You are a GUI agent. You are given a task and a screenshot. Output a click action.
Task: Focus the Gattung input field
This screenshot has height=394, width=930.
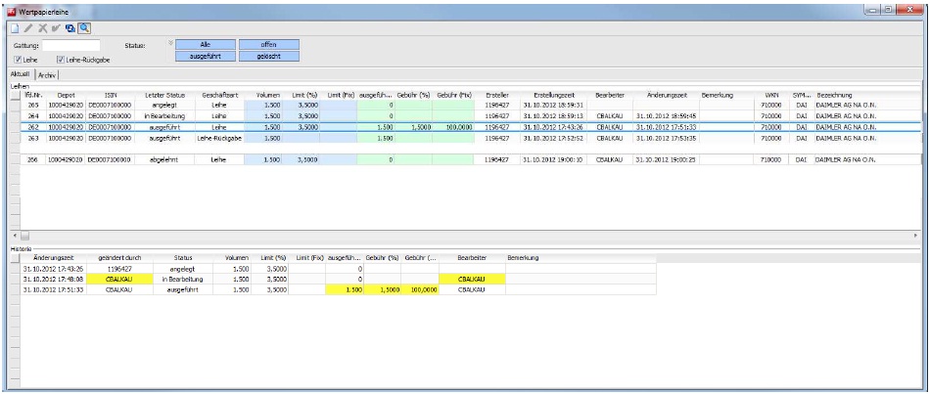click(x=71, y=45)
